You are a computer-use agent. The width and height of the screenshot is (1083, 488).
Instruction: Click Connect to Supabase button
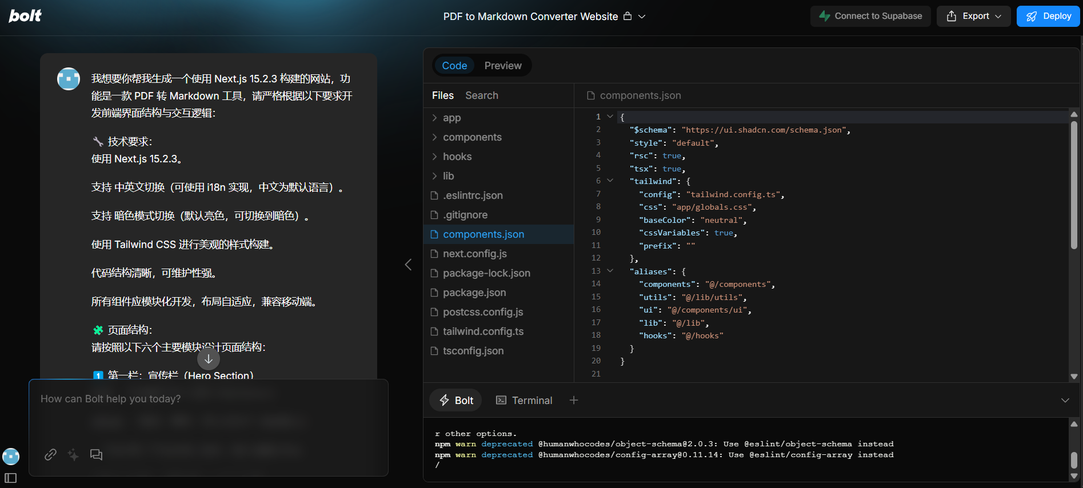coord(870,16)
